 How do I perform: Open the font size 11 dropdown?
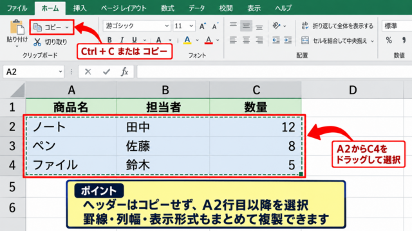click(191, 26)
